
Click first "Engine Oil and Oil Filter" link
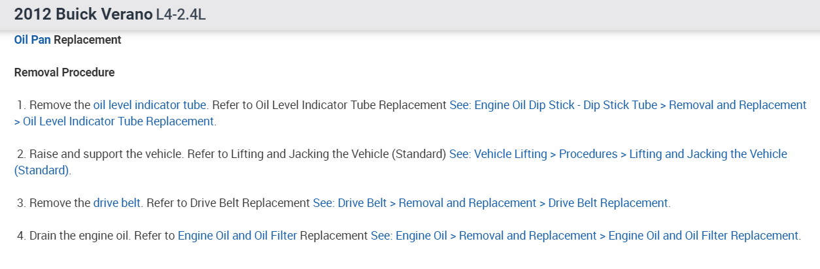point(237,236)
